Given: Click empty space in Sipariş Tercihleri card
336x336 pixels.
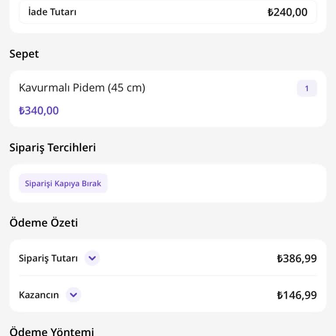Looking at the screenshot, I should (219, 183).
